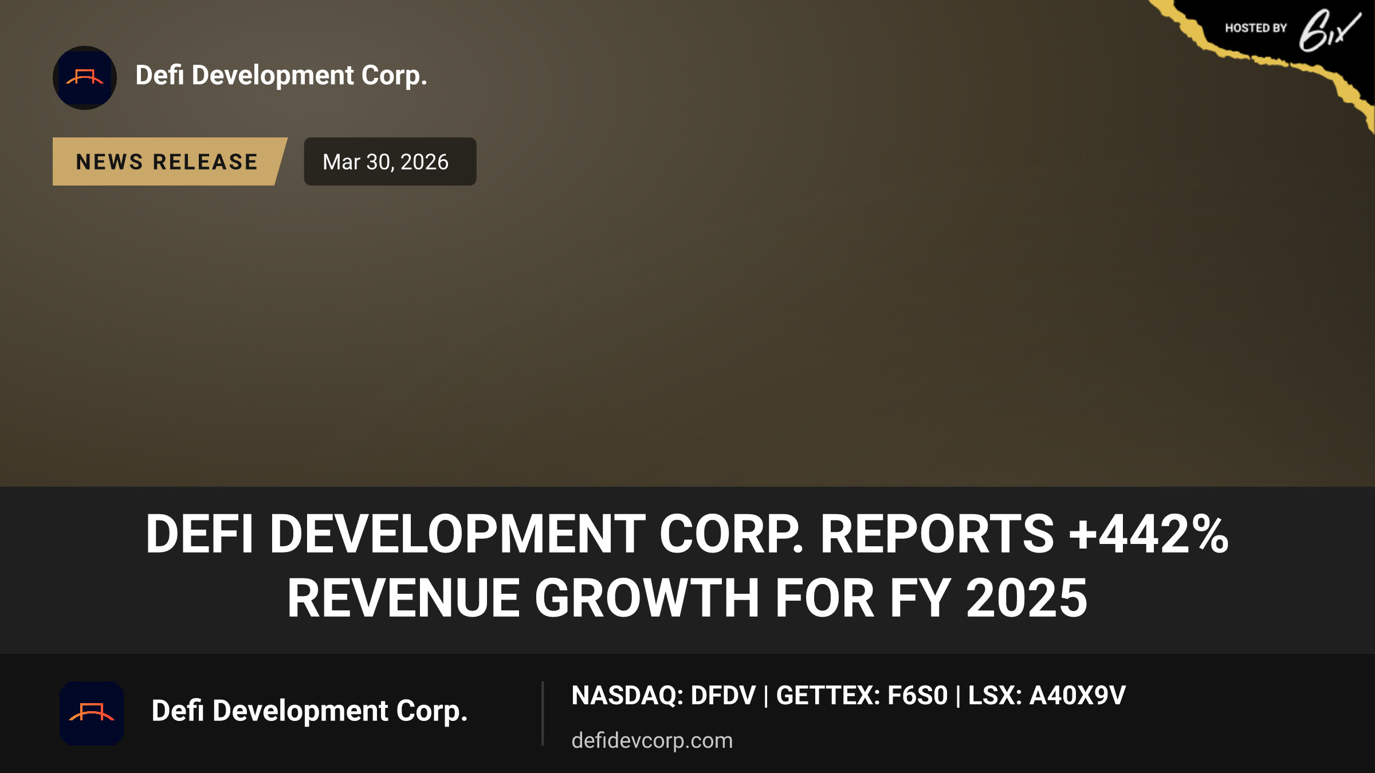
Task: Click the NASDAQ: DFDV ticker
Action: click(x=663, y=696)
